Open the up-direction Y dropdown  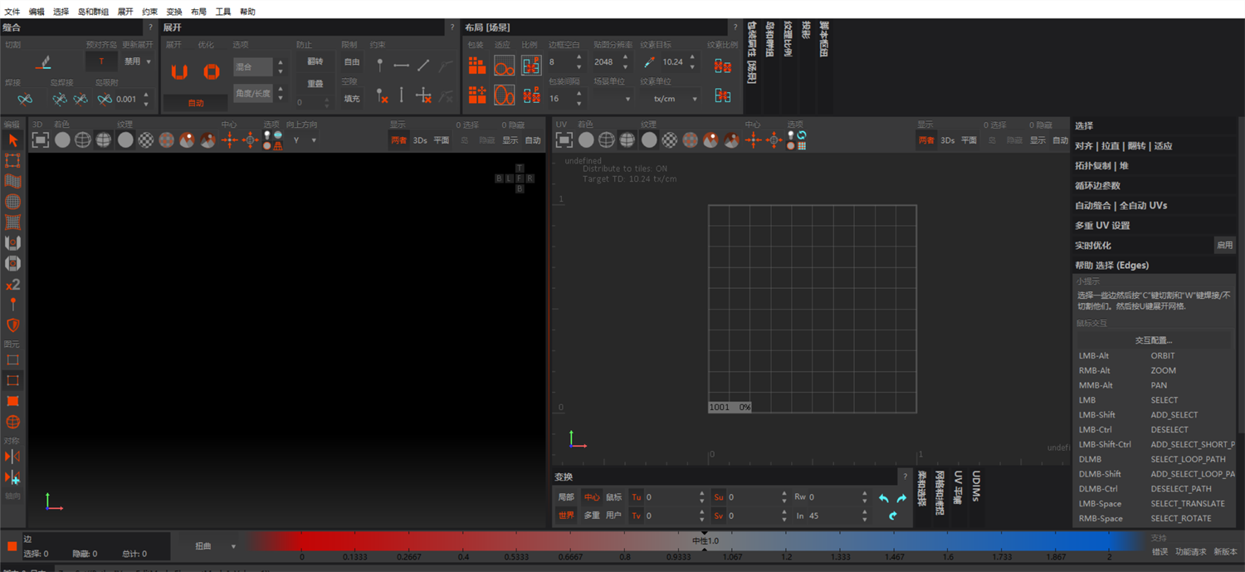click(x=305, y=140)
